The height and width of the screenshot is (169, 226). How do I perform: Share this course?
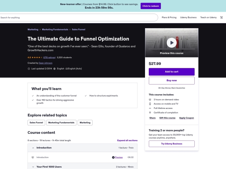click(152, 118)
